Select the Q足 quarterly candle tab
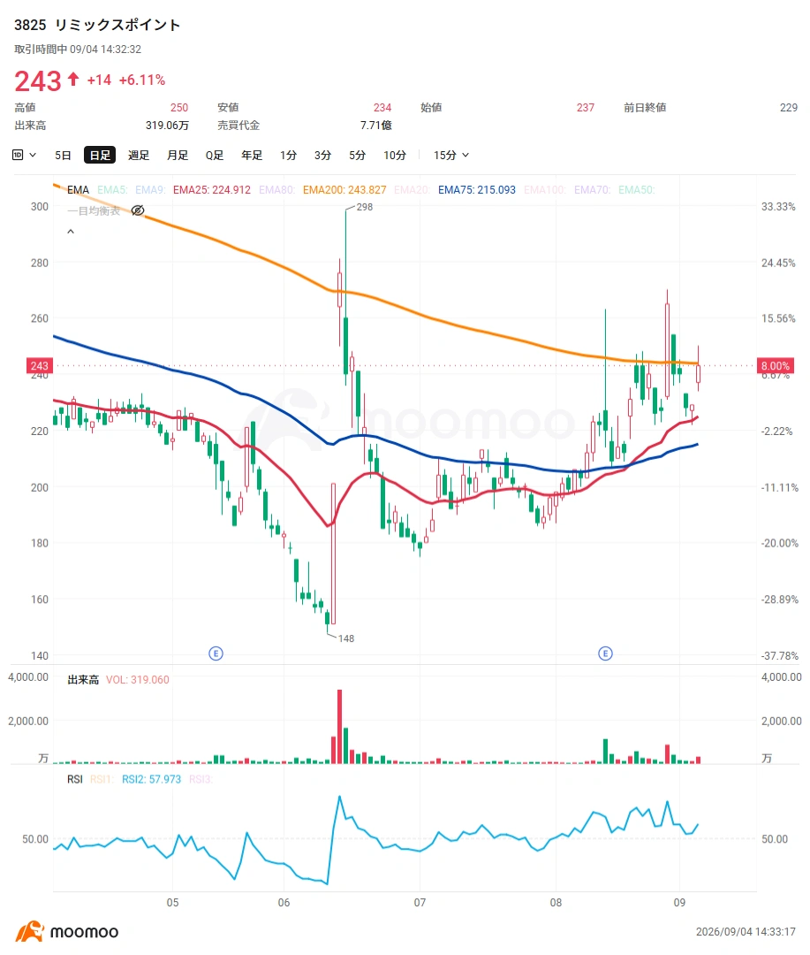This screenshot has width=810, height=955. click(x=215, y=156)
